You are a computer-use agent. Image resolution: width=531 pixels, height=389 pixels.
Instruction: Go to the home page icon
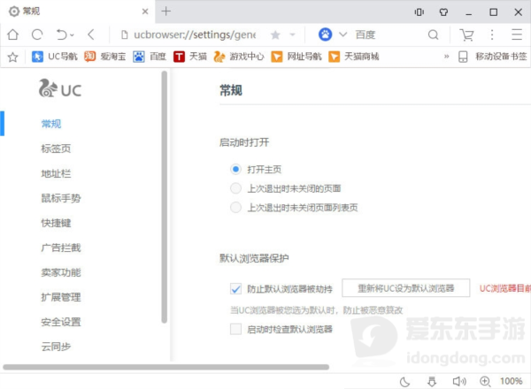tap(13, 34)
